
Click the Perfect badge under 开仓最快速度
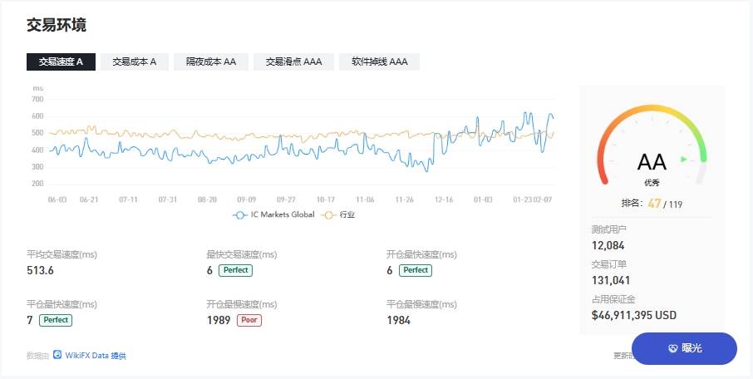click(416, 270)
